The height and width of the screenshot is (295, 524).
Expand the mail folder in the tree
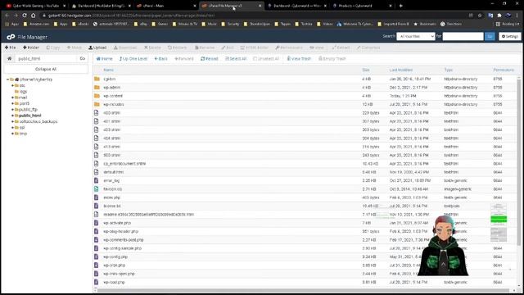coord(13,98)
